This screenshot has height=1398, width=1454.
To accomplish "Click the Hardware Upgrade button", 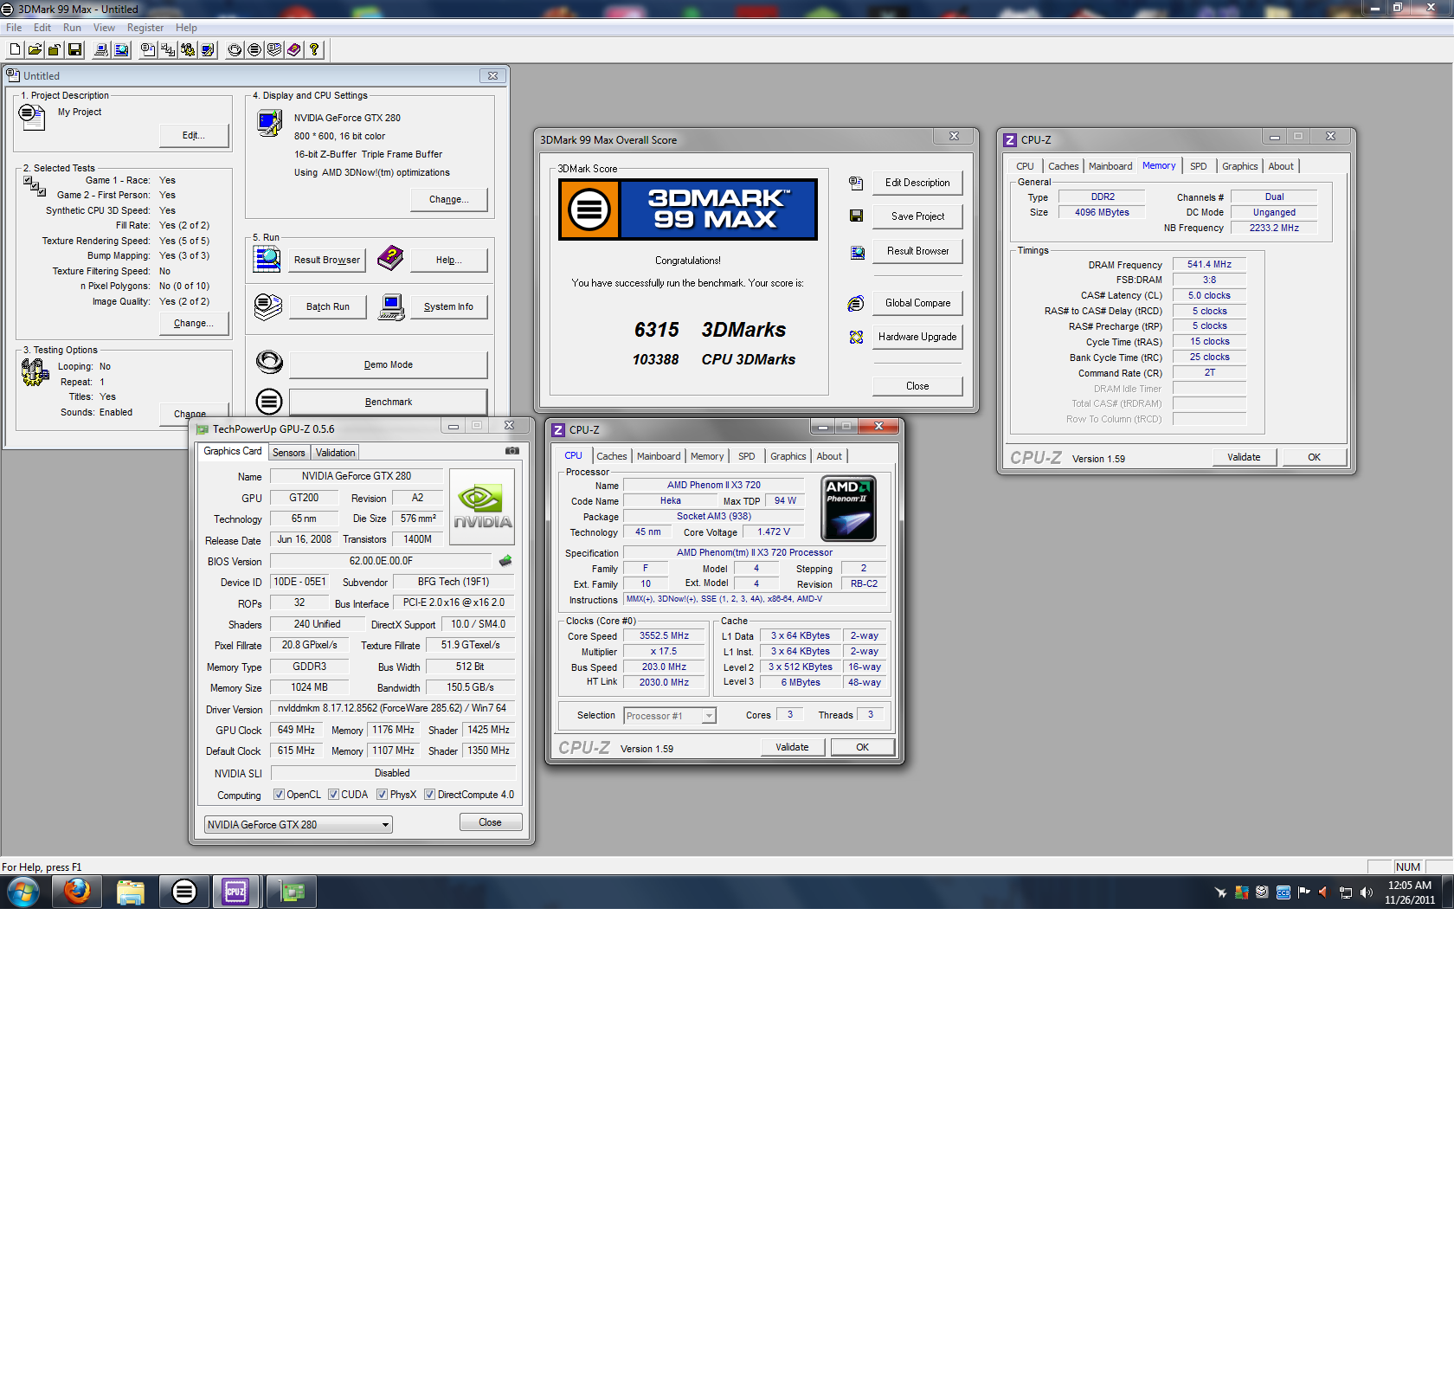I will [917, 337].
